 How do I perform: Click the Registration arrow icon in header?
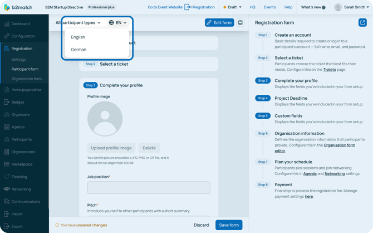click(188, 7)
